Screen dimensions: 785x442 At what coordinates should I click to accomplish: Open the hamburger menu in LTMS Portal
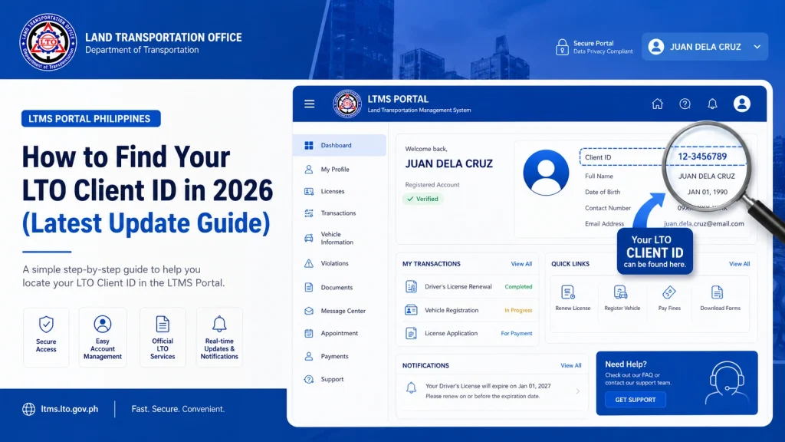tap(310, 104)
